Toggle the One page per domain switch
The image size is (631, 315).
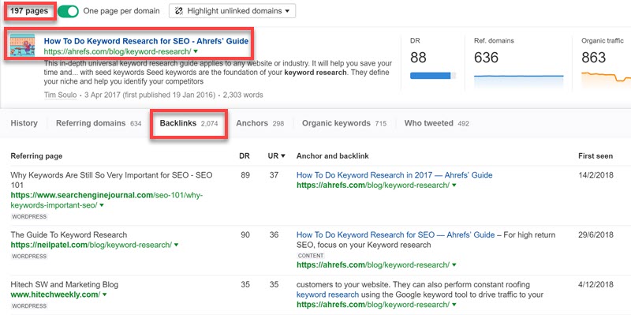68,11
